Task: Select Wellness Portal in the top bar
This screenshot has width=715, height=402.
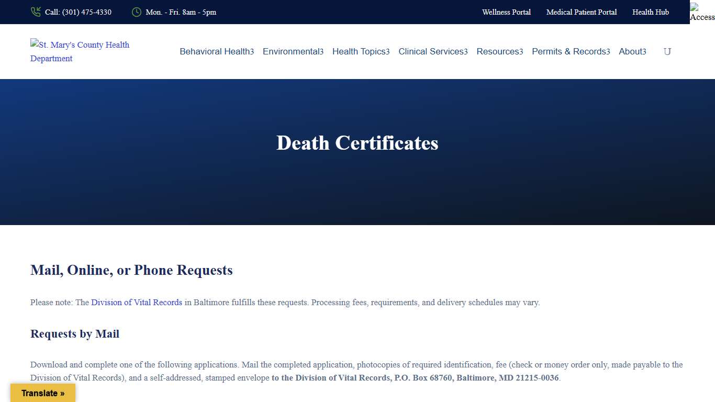Action: (506, 12)
